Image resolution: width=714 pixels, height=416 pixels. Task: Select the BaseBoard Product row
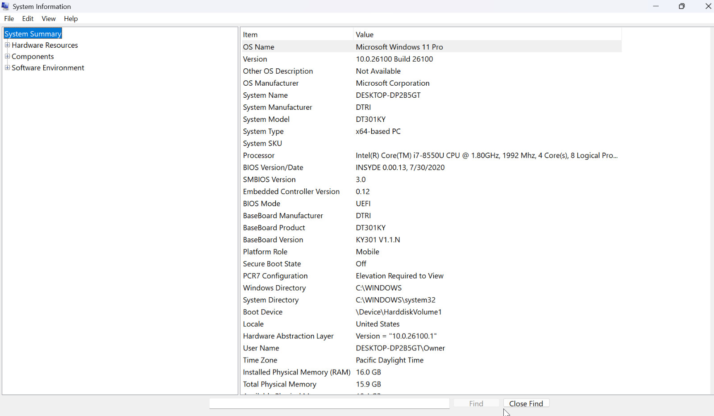(x=432, y=228)
